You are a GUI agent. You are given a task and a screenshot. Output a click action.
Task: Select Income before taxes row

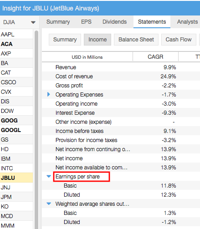click(121, 131)
